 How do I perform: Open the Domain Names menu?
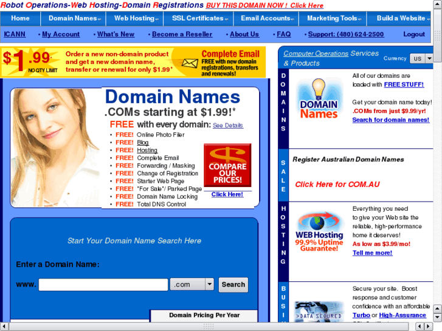pyautogui.click(x=74, y=18)
